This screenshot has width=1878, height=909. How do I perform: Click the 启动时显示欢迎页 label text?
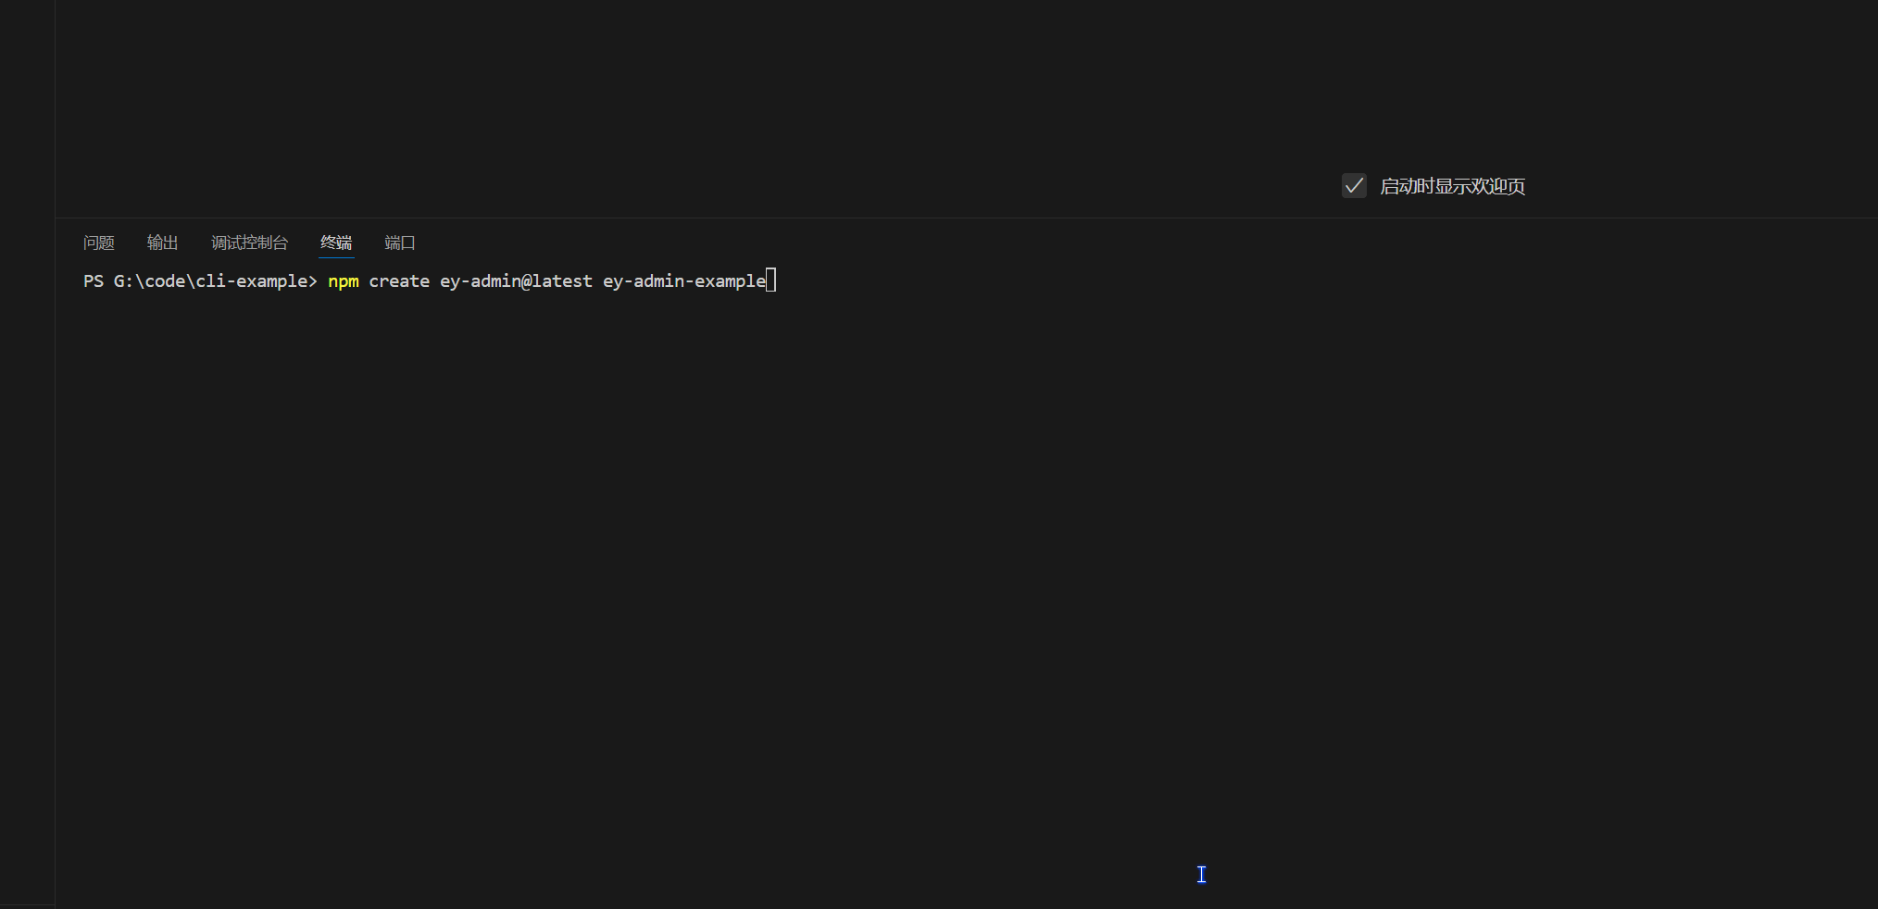click(1452, 186)
